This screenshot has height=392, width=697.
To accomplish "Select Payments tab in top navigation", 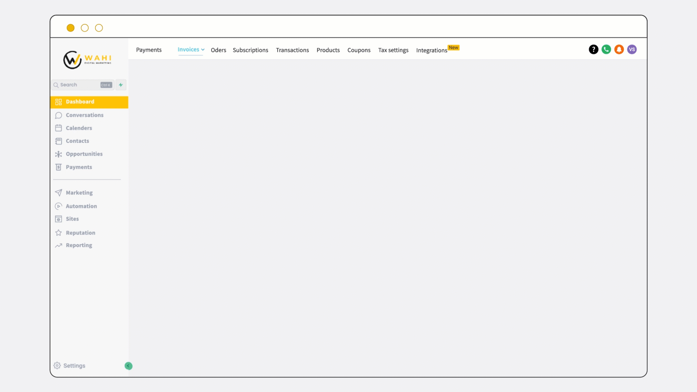I will [x=149, y=50].
